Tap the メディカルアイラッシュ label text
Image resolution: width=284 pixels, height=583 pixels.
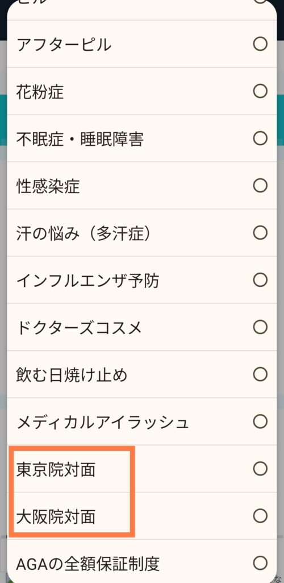click(x=103, y=422)
